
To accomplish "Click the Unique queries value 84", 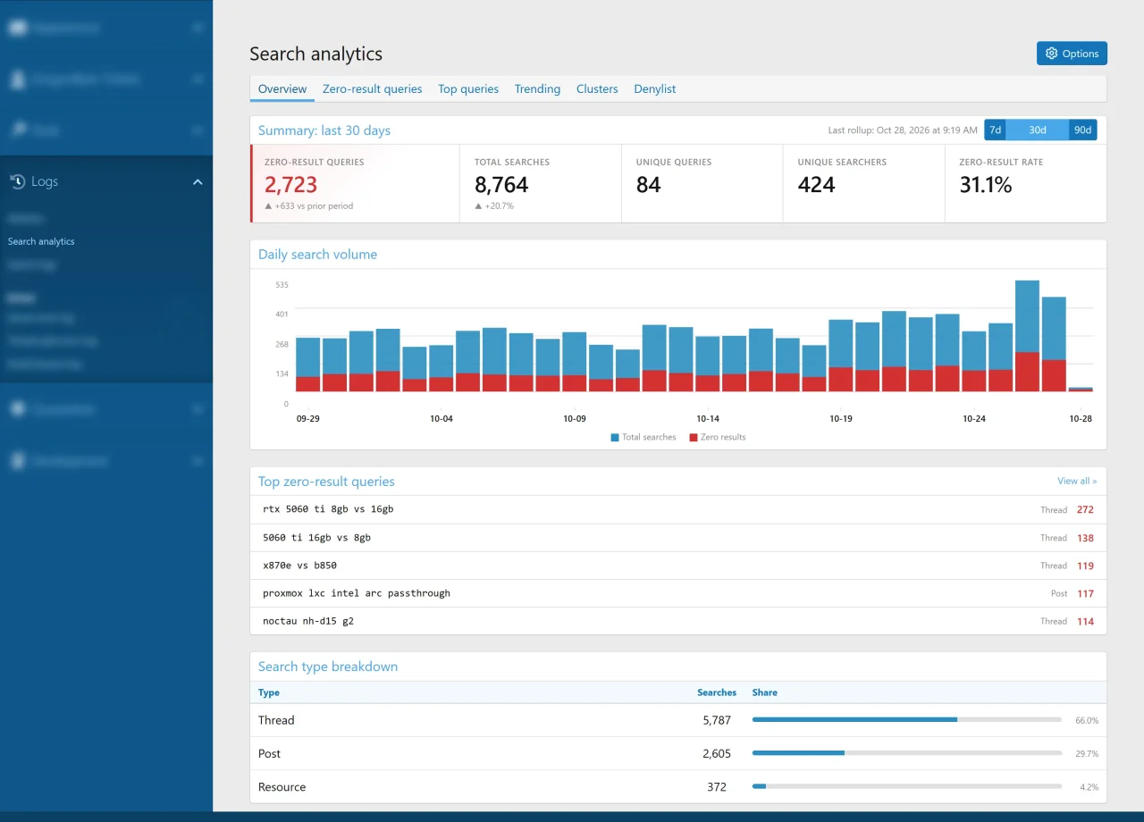I will click(648, 185).
